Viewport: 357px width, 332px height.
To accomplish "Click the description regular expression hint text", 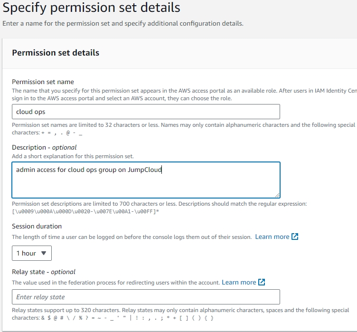I will [160, 208].
